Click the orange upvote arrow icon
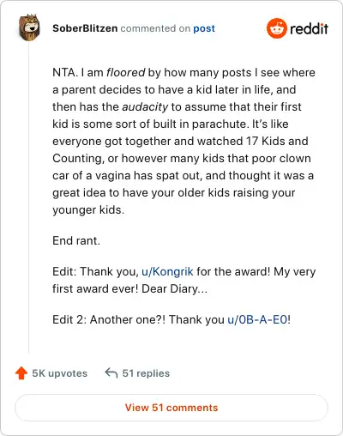The width and height of the screenshot is (343, 436). click(x=21, y=373)
